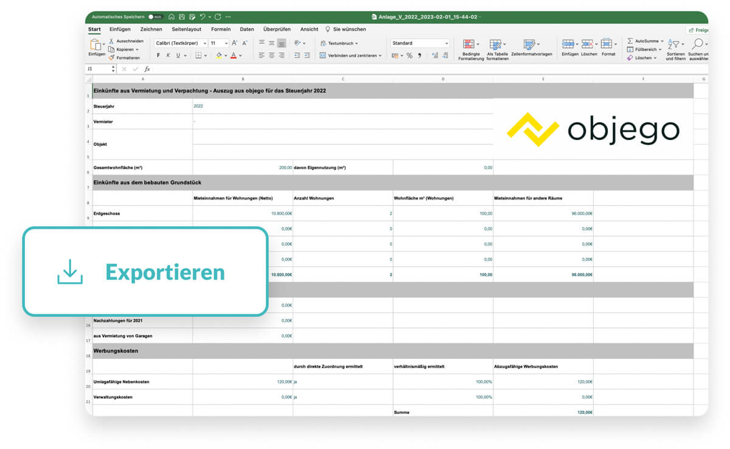Decrease the cell indent

click(297, 55)
